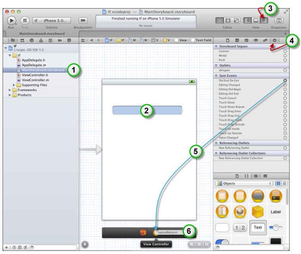Collapse the Sent Events section
This screenshot has height=254, width=301.
[x=216, y=75]
